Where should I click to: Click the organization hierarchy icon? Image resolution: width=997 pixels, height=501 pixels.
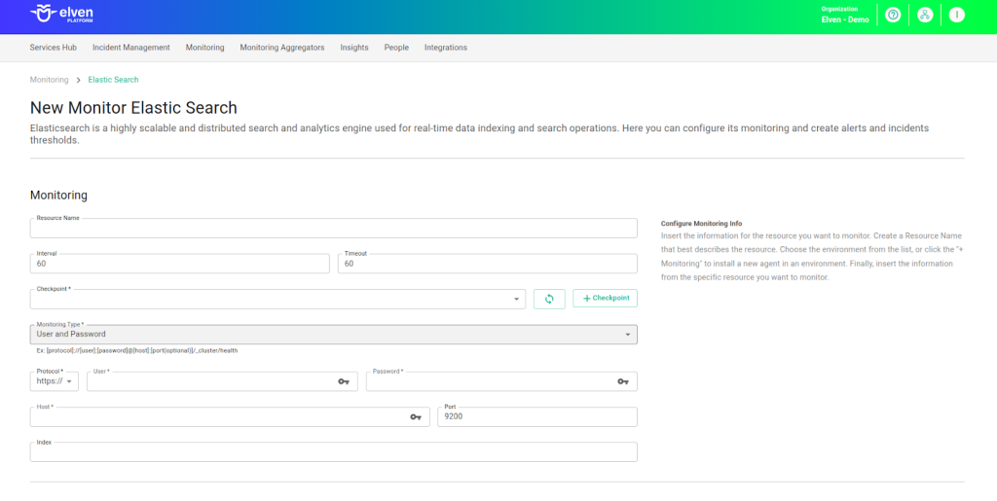[x=925, y=15]
